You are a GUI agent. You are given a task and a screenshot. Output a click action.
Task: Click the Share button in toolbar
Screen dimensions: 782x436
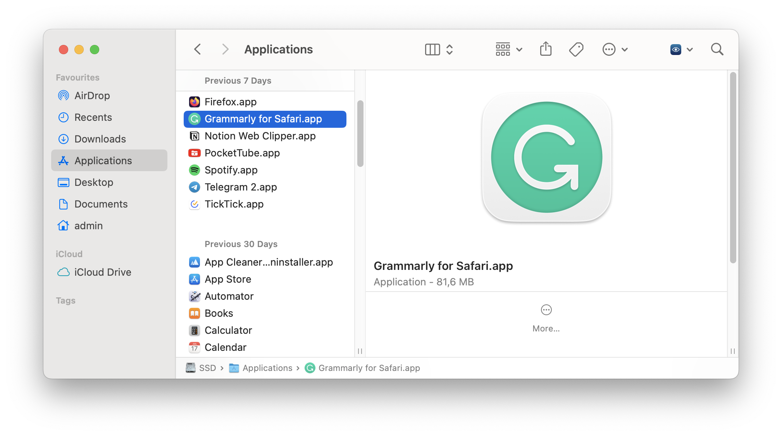tap(546, 49)
